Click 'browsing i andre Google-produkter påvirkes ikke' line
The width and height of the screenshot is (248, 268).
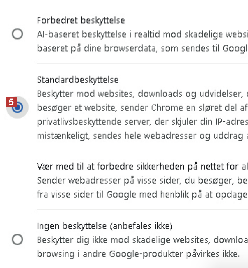click(138, 254)
